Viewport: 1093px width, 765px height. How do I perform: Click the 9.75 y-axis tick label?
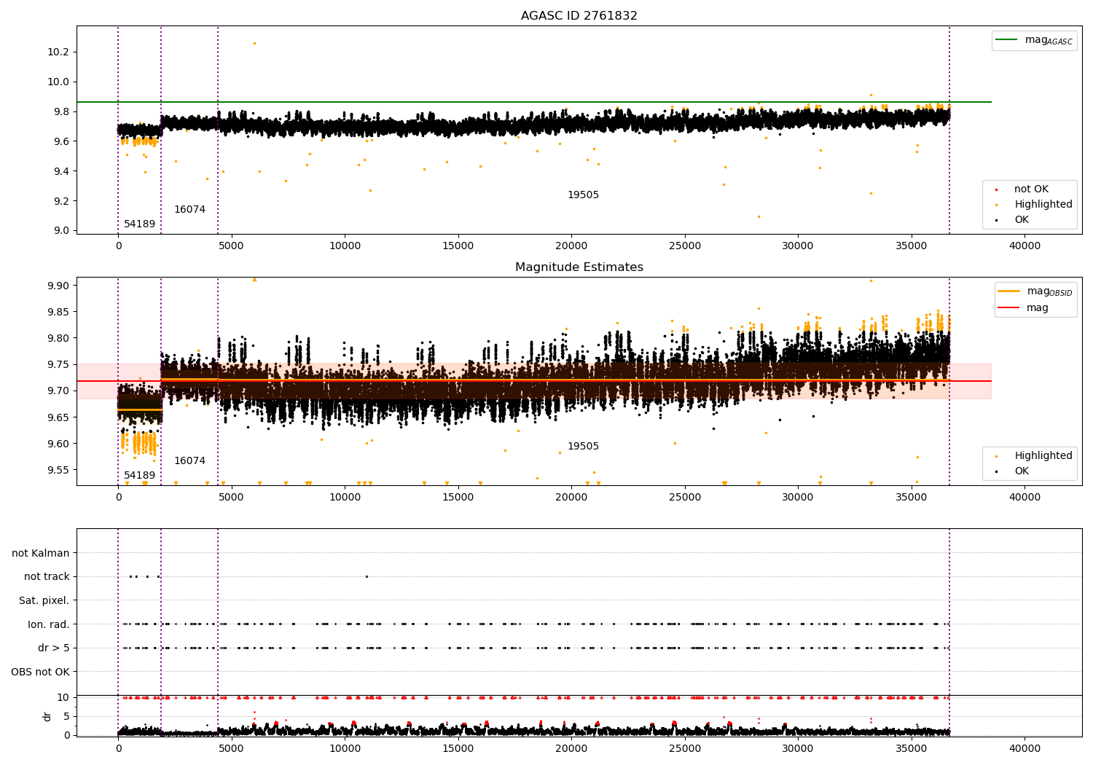point(58,364)
